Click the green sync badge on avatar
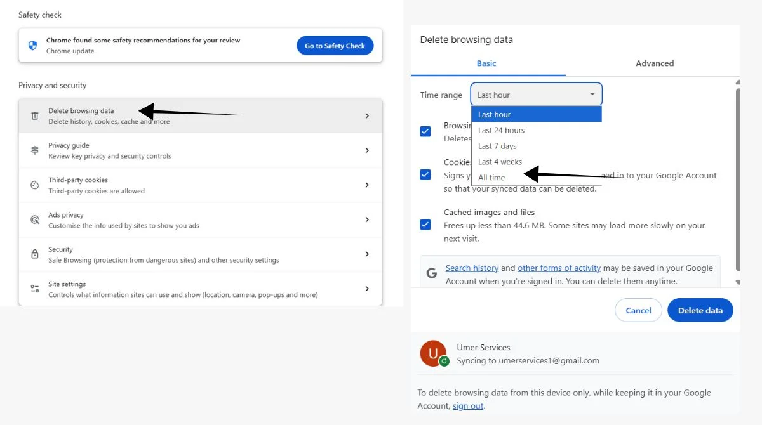 point(444,361)
